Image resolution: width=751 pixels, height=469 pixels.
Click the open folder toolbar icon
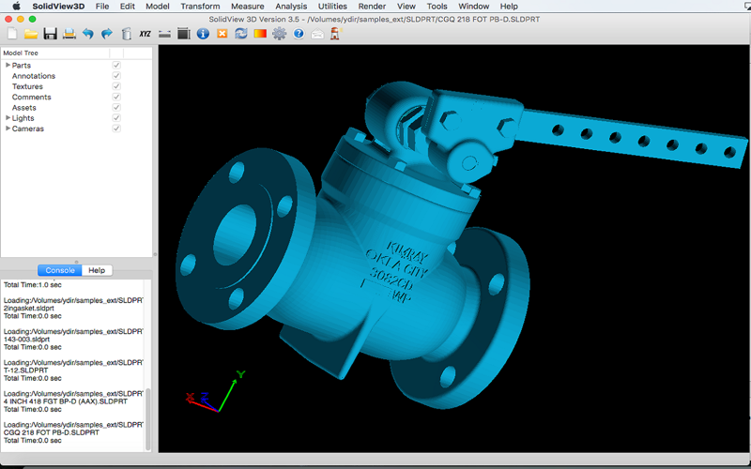[x=31, y=34]
